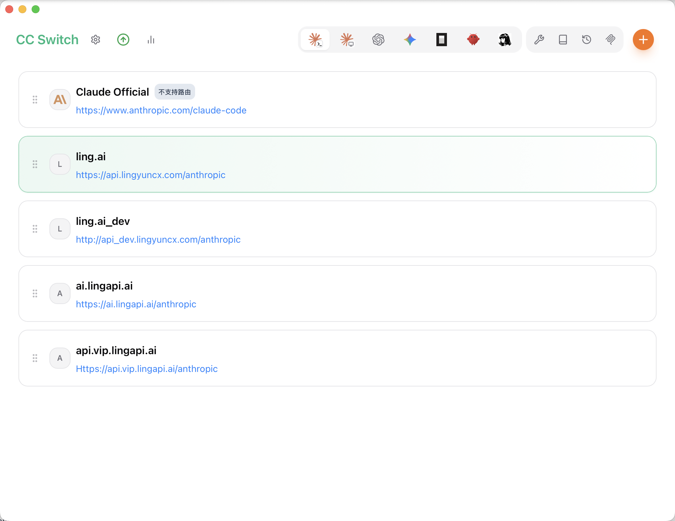Open the api.vip.lingapi.ai/anthropic link
This screenshot has width=675, height=521.
(147, 369)
